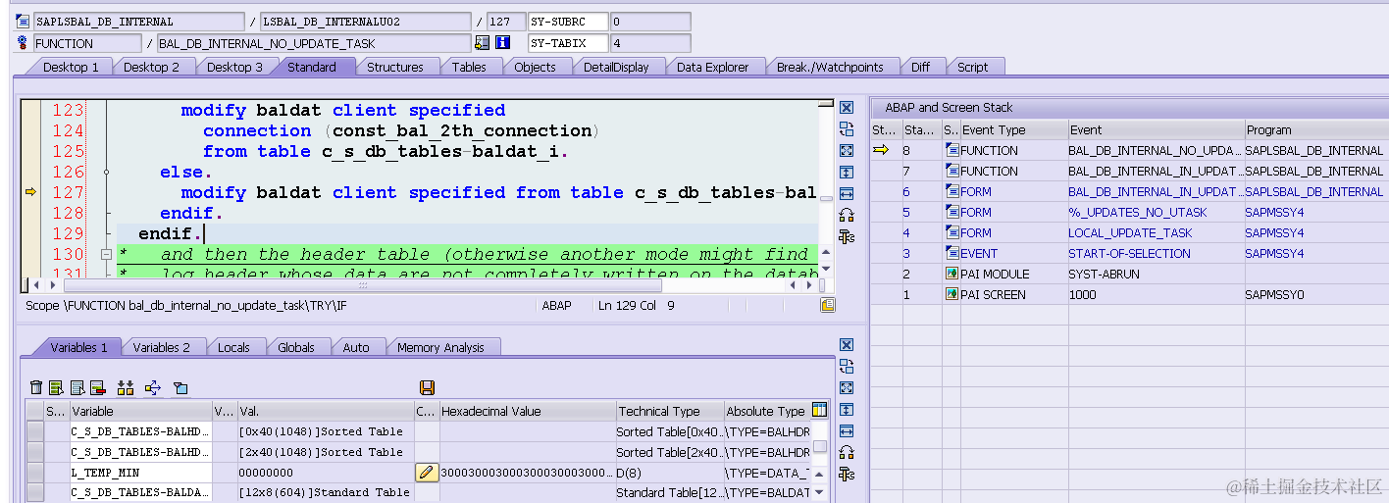Click the SAPLSBAL_DB_INTERNAL program field
This screenshot has width=1389, height=503.
click(138, 22)
